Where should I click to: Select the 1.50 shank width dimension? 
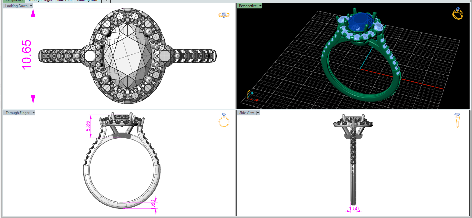click(354, 209)
